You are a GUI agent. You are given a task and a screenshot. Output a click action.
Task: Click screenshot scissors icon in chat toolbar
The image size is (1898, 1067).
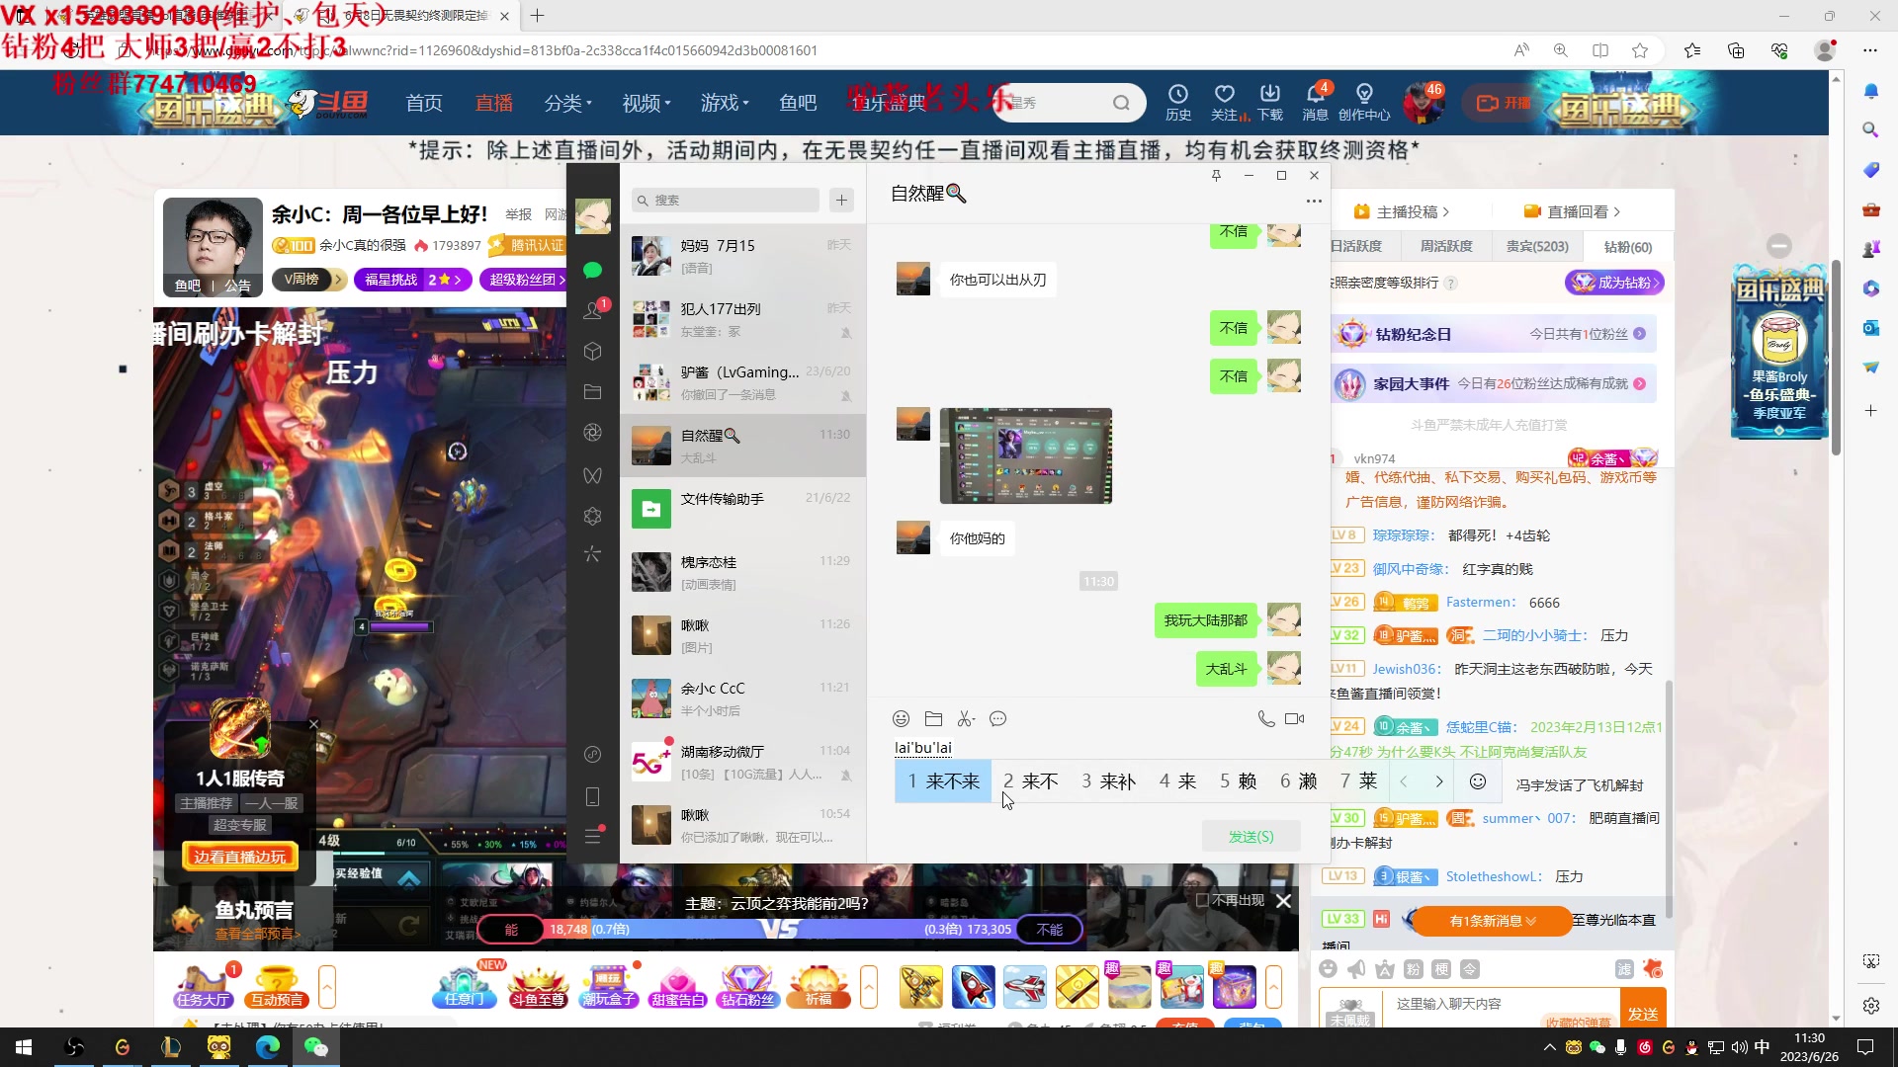(x=966, y=718)
